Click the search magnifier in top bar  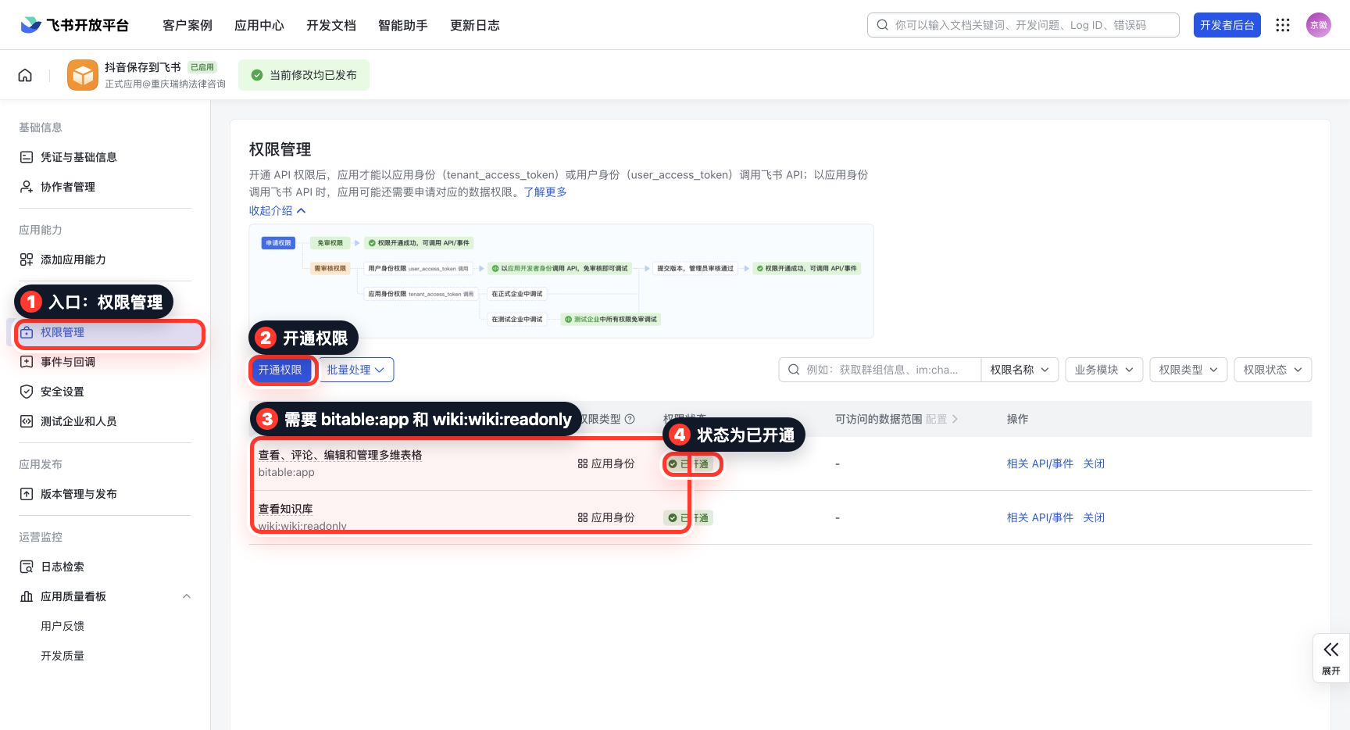click(882, 25)
